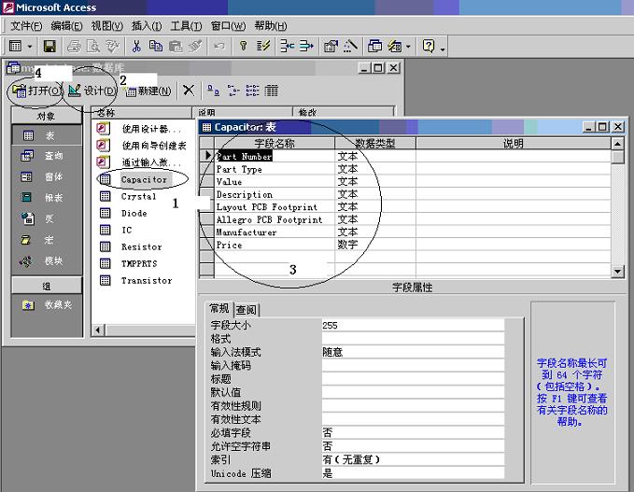Click the 必填字段 property field
Screen dimensions: 634x492
click(413, 432)
